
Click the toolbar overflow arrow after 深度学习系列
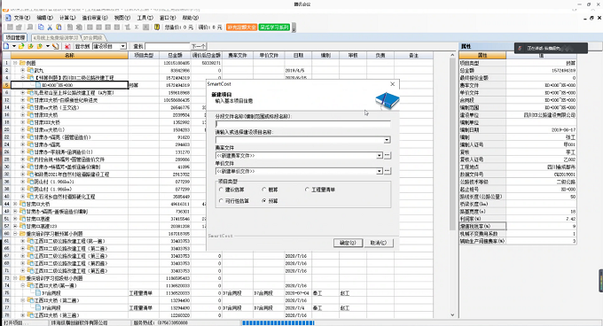coord(294,27)
